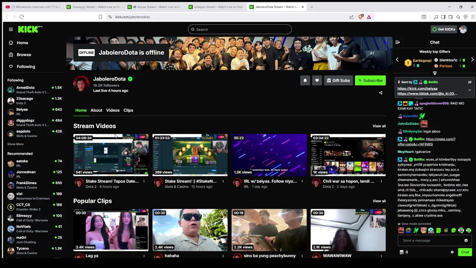Open Browse in left sidebar
Screen dimensions: 476x268
[23, 55]
